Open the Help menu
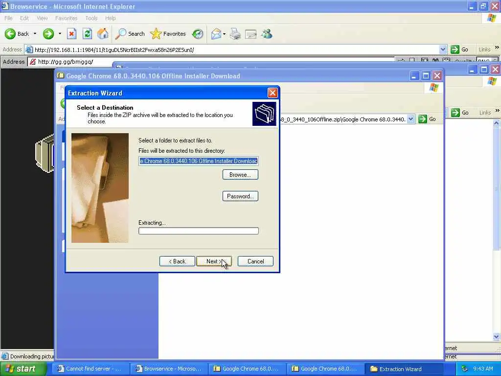 click(x=110, y=18)
